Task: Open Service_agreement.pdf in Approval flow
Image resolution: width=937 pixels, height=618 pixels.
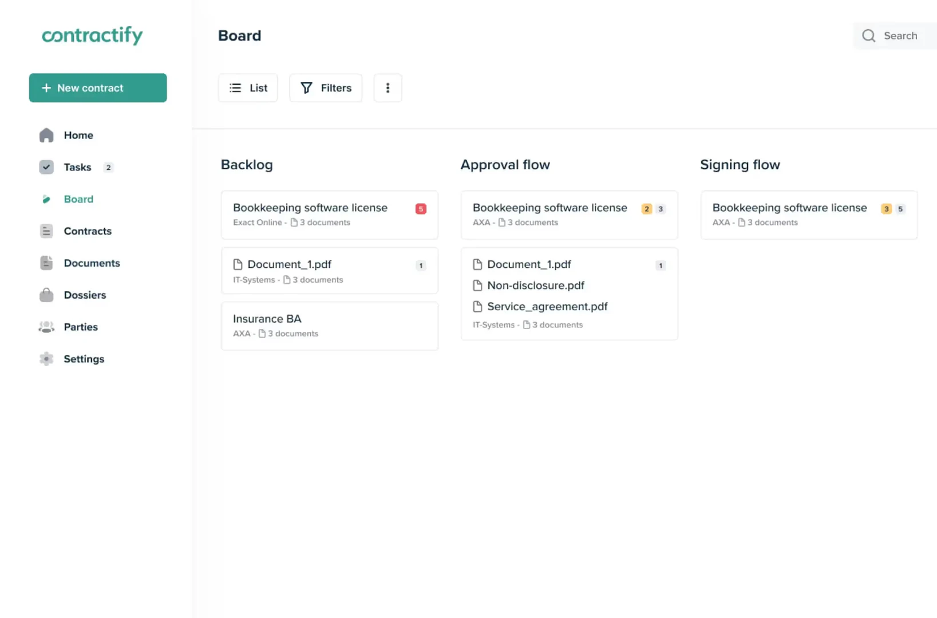Action: pos(547,306)
